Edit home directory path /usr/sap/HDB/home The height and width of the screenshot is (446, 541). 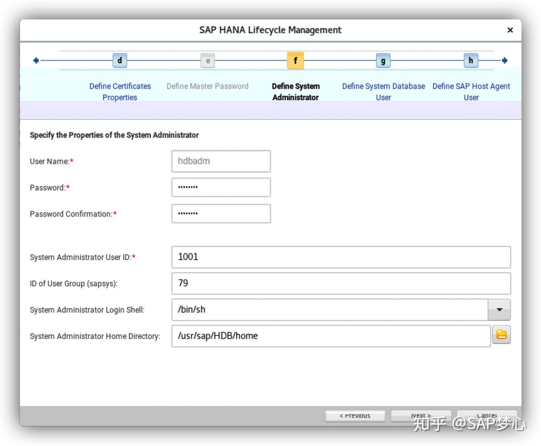[331, 336]
